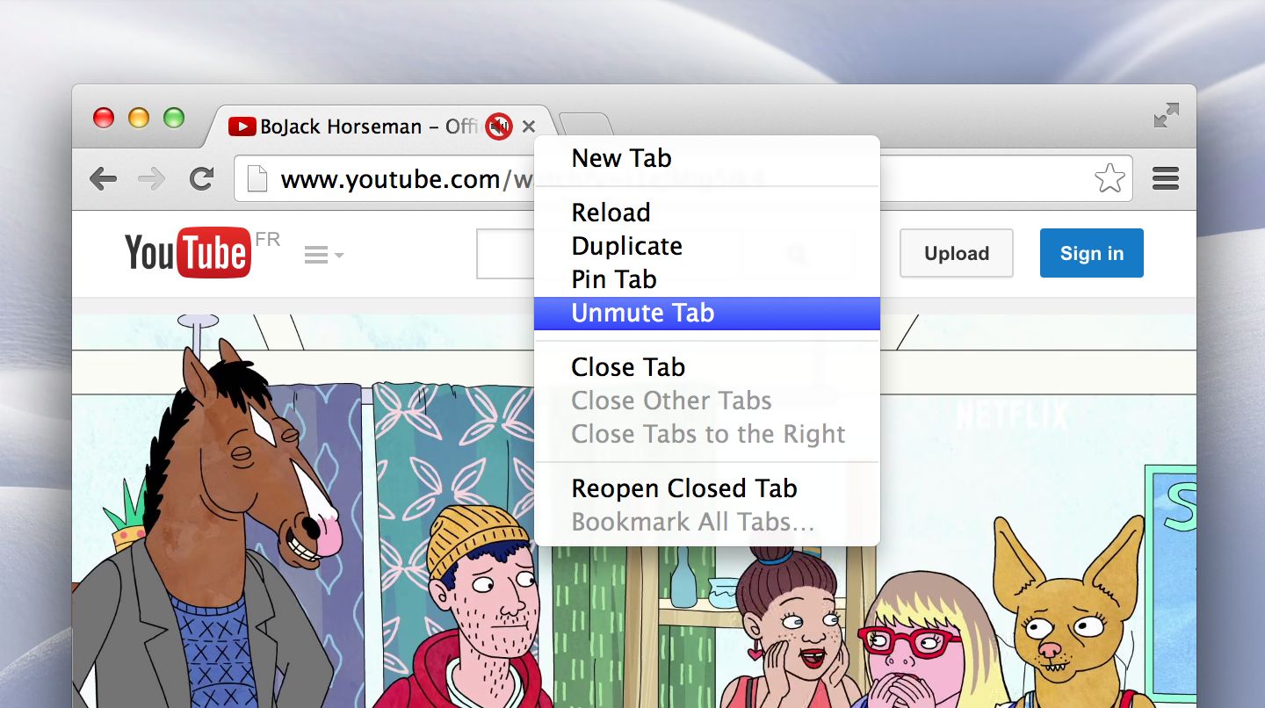Click the page icon in address bar
The width and height of the screenshot is (1265, 708).
point(257,179)
